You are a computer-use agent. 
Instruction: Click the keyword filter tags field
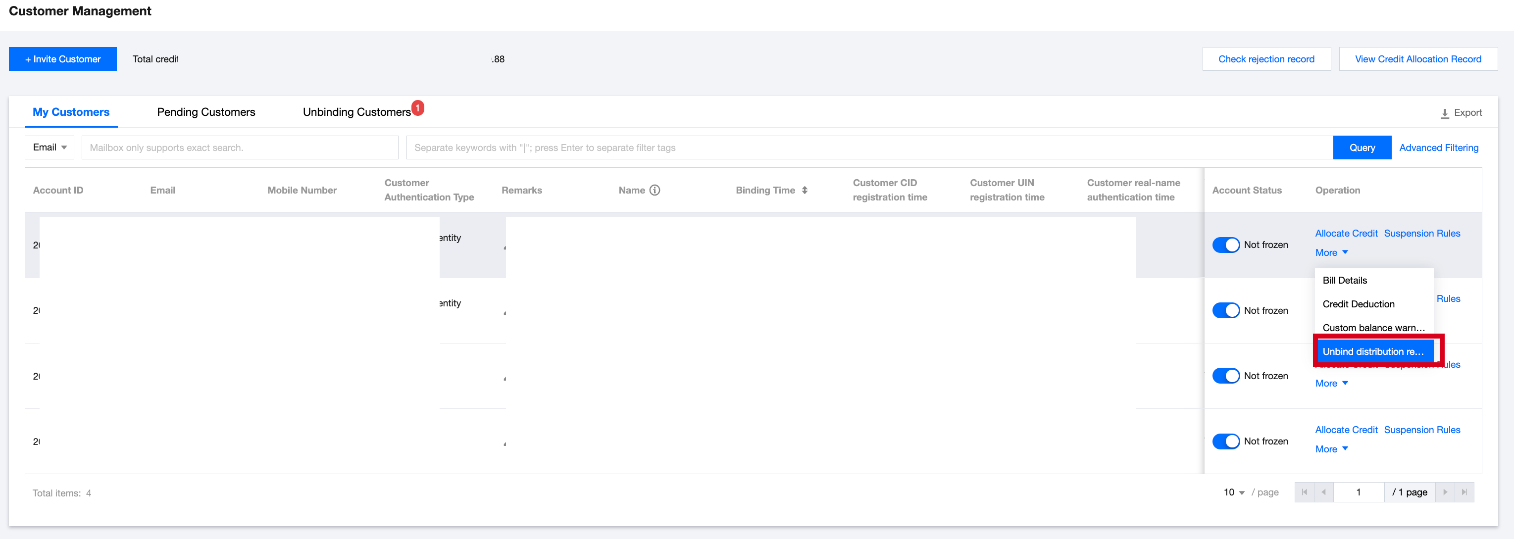pos(869,148)
